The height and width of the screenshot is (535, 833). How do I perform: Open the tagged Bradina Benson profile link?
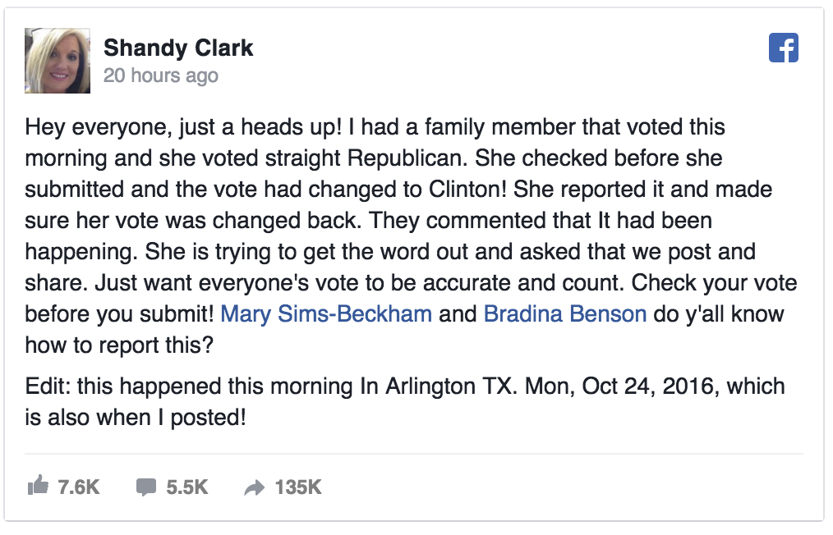coord(564,314)
